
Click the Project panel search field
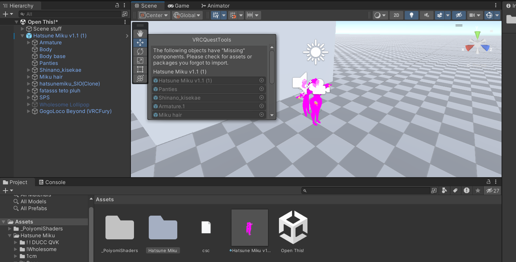click(x=366, y=191)
